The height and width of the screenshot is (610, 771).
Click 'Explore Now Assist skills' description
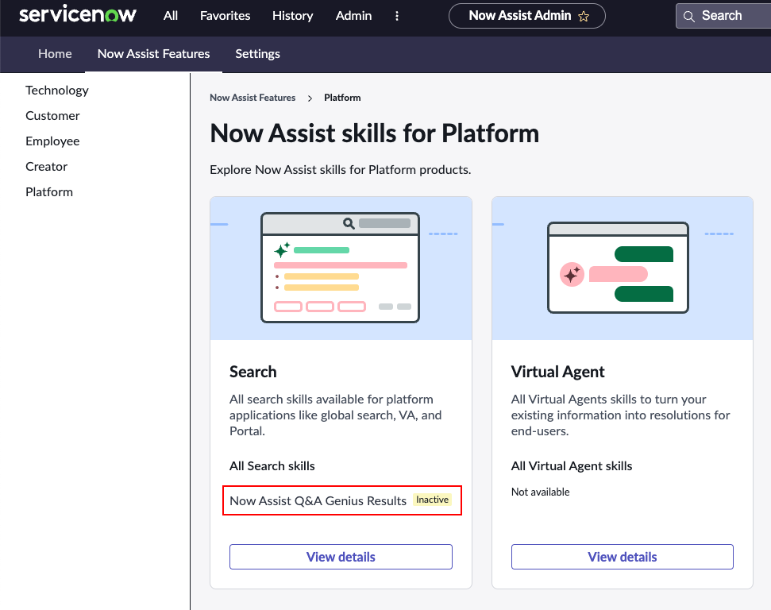[x=341, y=170]
